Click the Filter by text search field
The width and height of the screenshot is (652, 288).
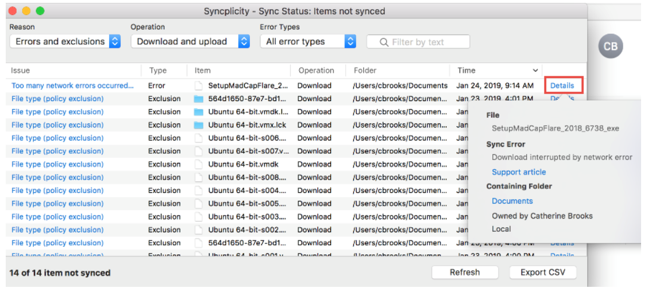click(x=418, y=42)
